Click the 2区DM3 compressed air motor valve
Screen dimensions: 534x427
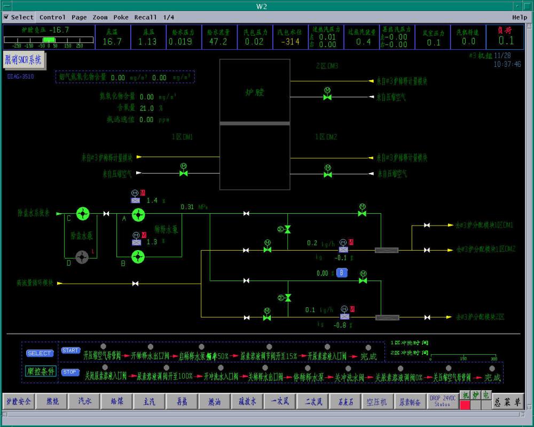pos(327,96)
